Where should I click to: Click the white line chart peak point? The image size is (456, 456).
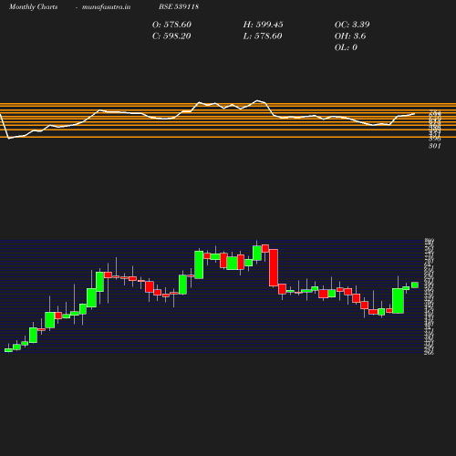(x=257, y=100)
